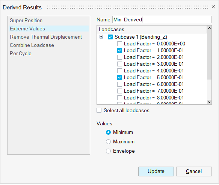219x185 pixels.
Task: Focus the Name input field
Action: coord(162,20)
